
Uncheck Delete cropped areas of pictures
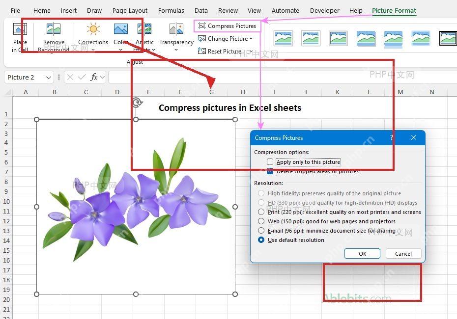click(270, 171)
